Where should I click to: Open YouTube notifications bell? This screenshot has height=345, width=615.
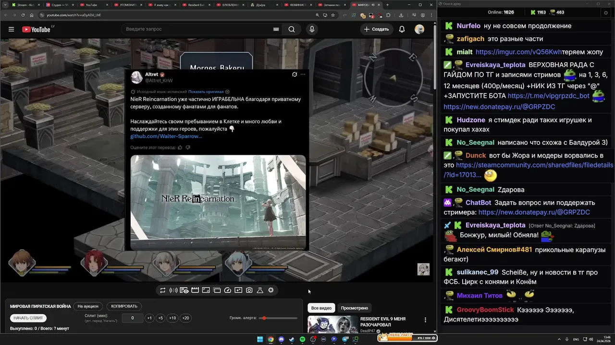coord(402,29)
